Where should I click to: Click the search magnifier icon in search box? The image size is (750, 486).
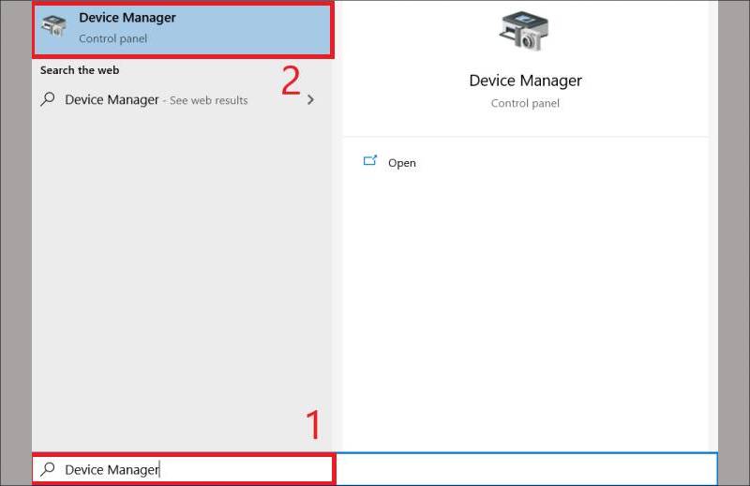point(48,469)
